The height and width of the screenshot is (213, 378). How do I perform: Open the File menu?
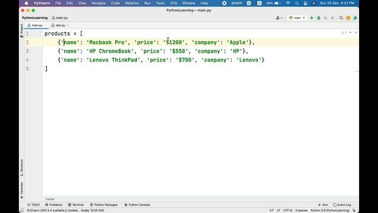[x=58, y=3]
